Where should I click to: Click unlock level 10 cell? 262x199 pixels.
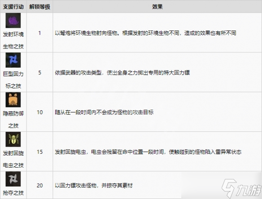(x=40, y=112)
